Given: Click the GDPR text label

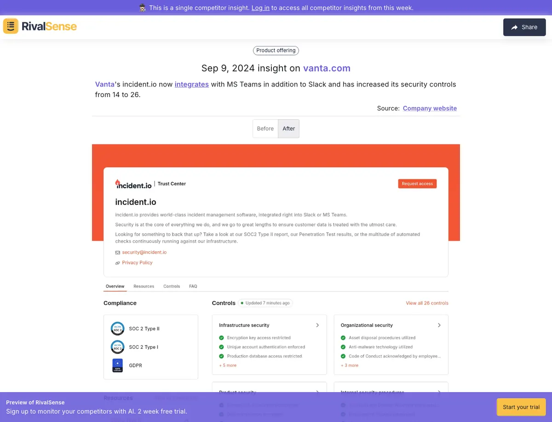Looking at the screenshot, I should click(x=135, y=365).
